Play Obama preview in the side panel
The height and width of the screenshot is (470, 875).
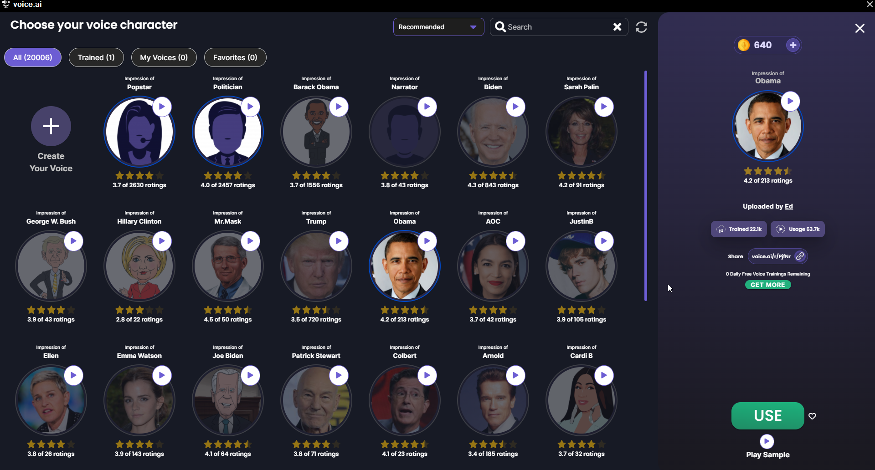[790, 102]
